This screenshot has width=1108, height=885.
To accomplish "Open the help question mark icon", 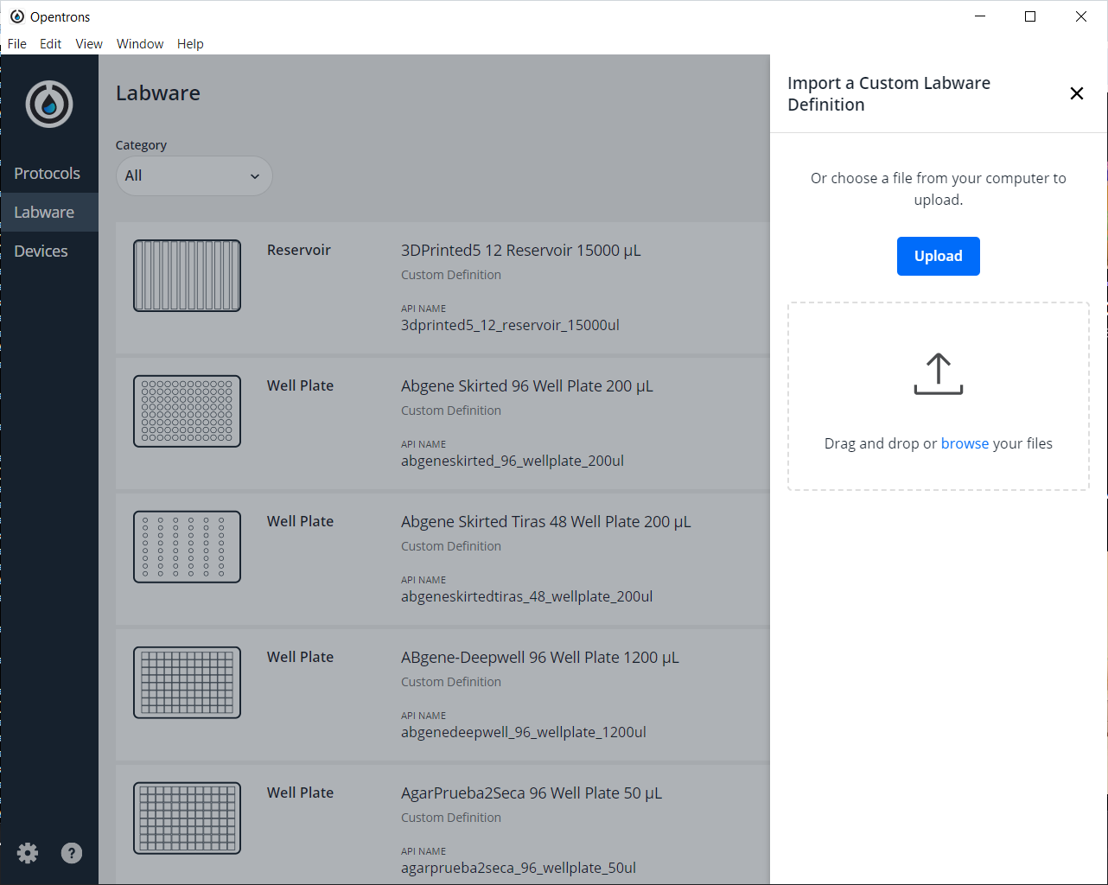I will (72, 853).
